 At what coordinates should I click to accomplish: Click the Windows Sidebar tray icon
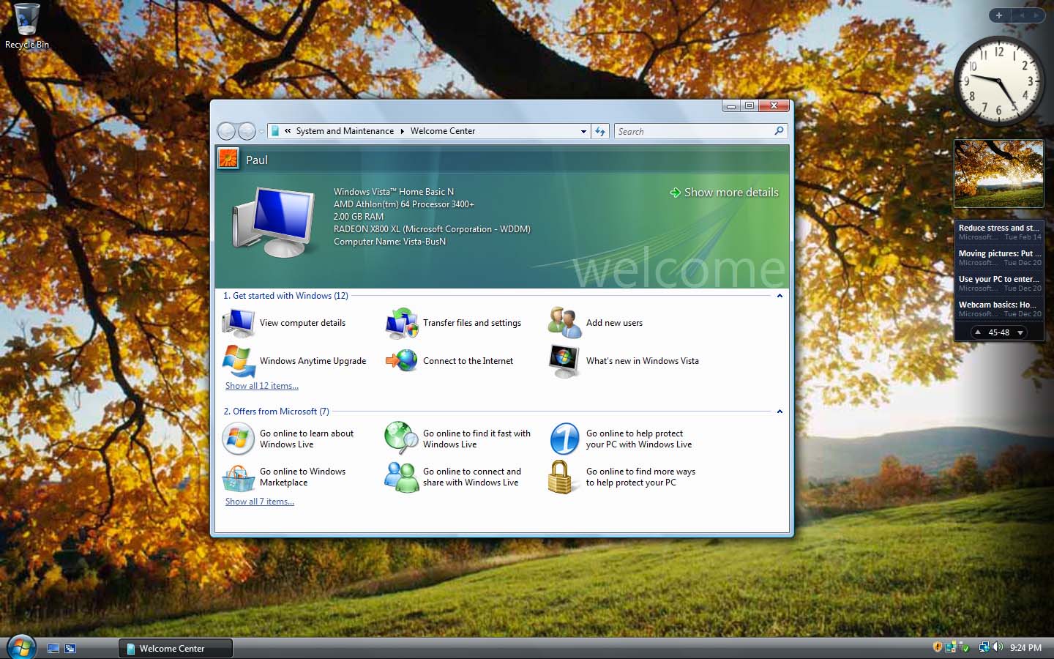(x=950, y=647)
